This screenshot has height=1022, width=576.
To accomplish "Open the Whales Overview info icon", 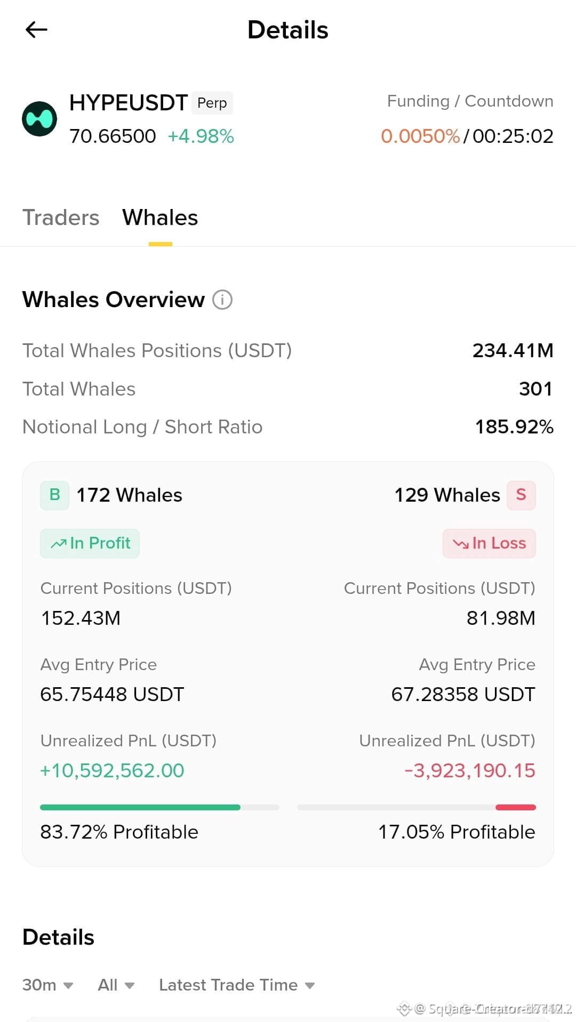I will click(x=222, y=300).
